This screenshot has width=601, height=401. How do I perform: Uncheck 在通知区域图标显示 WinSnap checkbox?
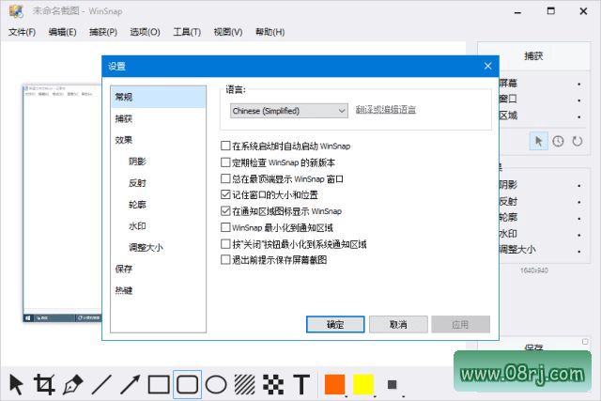point(225,211)
